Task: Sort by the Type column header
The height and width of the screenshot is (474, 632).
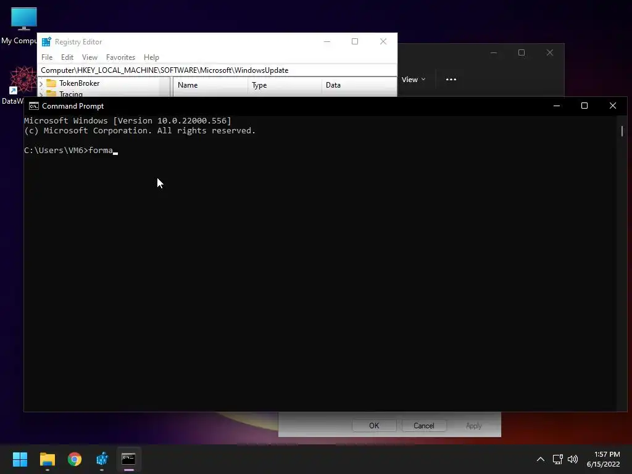Action: click(285, 85)
